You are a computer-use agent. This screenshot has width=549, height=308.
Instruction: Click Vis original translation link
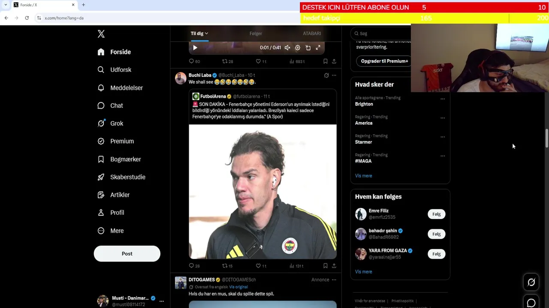(238, 287)
